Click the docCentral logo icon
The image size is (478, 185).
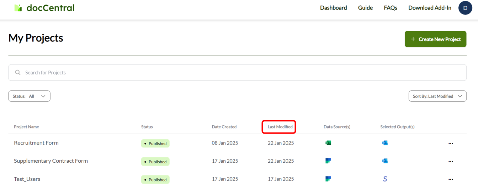pos(18,8)
